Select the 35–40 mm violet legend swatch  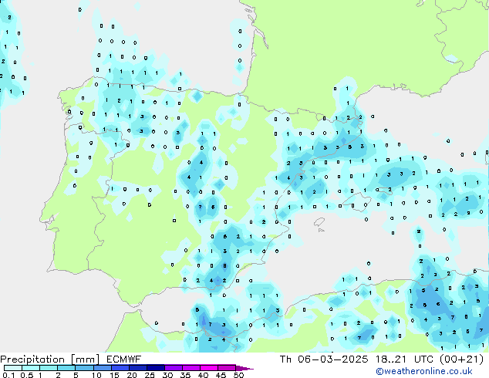pos(191,368)
